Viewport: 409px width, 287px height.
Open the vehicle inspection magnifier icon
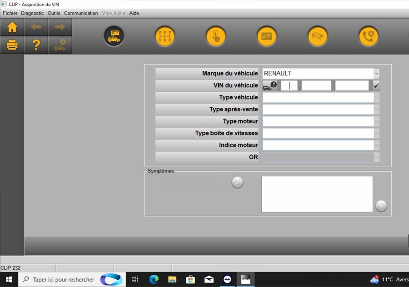pyautogui.click(x=318, y=36)
